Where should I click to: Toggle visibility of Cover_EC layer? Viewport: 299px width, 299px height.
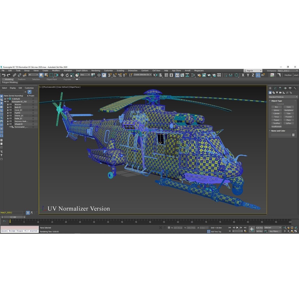point(11,110)
